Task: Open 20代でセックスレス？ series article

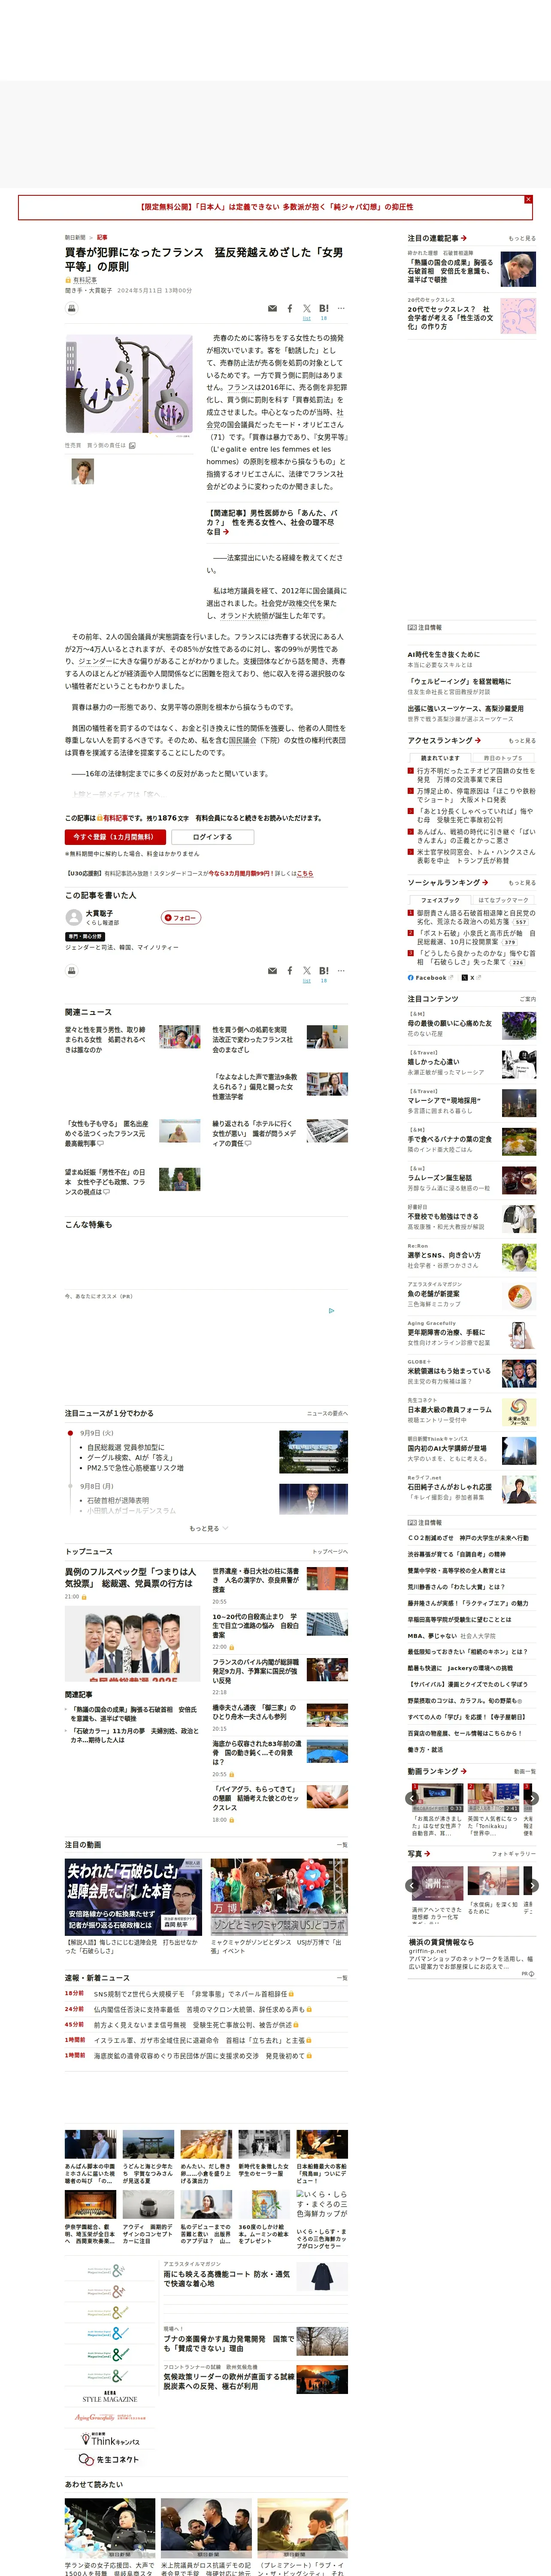Action: pyautogui.click(x=450, y=318)
